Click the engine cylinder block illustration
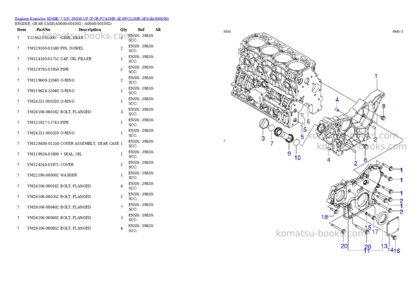This screenshot has height=296, width=418. pyautogui.click(x=276, y=80)
